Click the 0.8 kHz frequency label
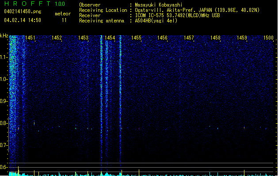Screen dimensions: 278x176 pyautogui.click(x=4, y=123)
